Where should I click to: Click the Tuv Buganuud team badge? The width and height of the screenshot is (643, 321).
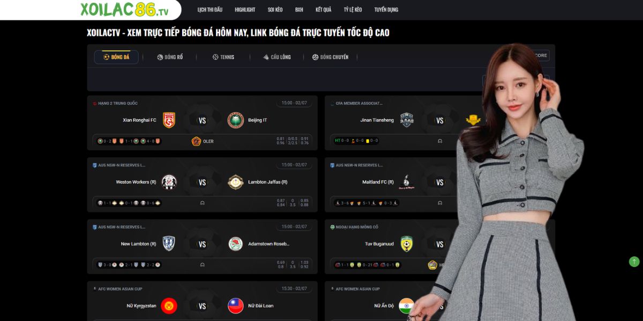407,244
